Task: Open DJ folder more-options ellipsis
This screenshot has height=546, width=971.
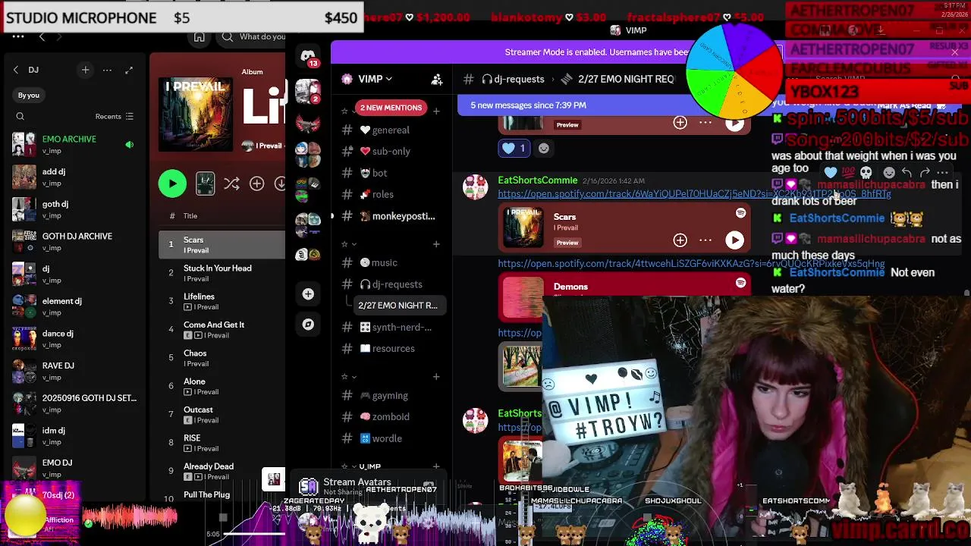Action: pos(107,70)
